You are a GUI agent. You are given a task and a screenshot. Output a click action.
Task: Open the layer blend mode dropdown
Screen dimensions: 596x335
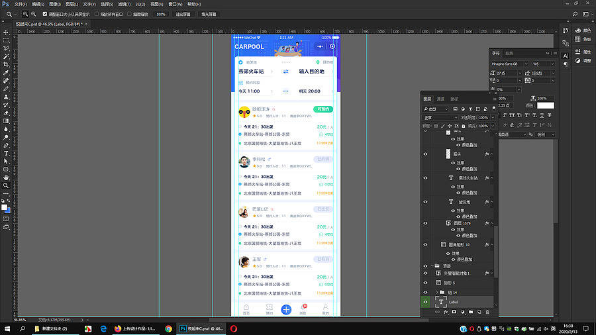440,117
